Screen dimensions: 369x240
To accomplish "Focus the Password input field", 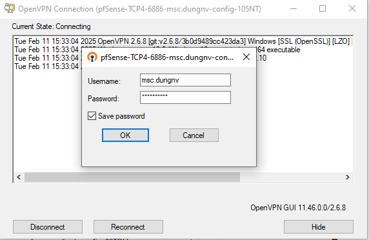I will [185, 97].
